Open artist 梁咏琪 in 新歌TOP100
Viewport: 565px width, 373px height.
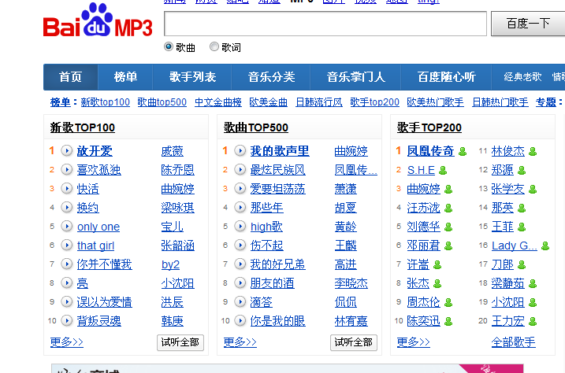[x=177, y=208]
